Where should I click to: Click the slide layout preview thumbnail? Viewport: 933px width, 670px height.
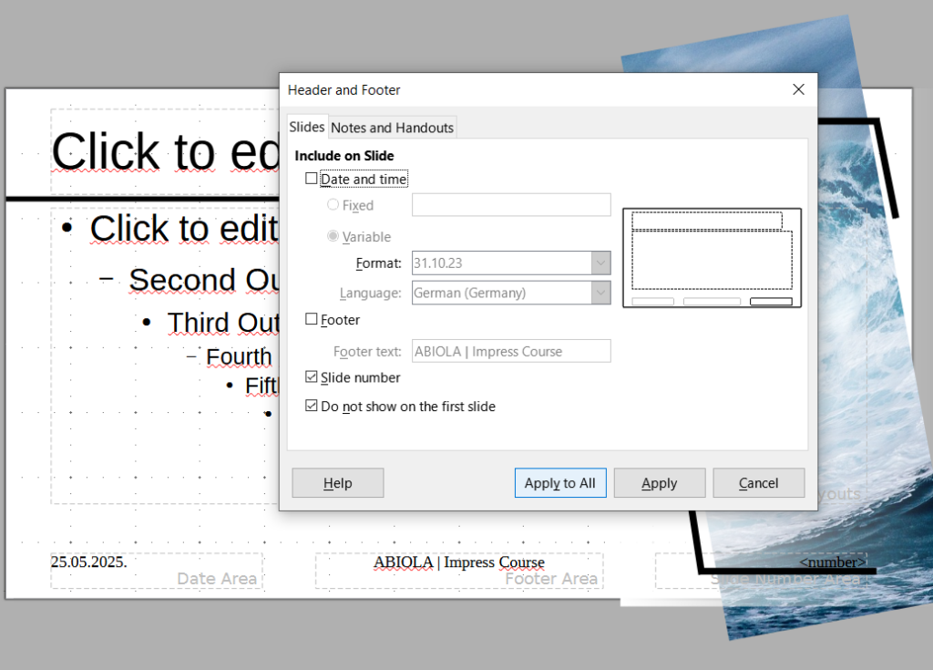point(712,258)
